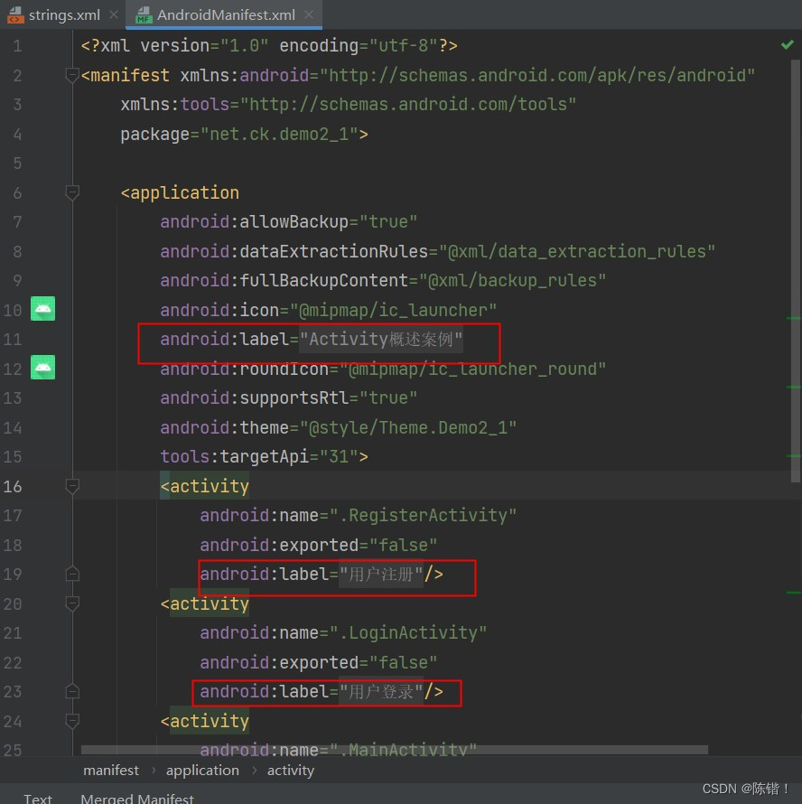Image resolution: width=802 pixels, height=804 pixels.
Task: Open the launcher icon preview on line 10
Action: coord(42,309)
